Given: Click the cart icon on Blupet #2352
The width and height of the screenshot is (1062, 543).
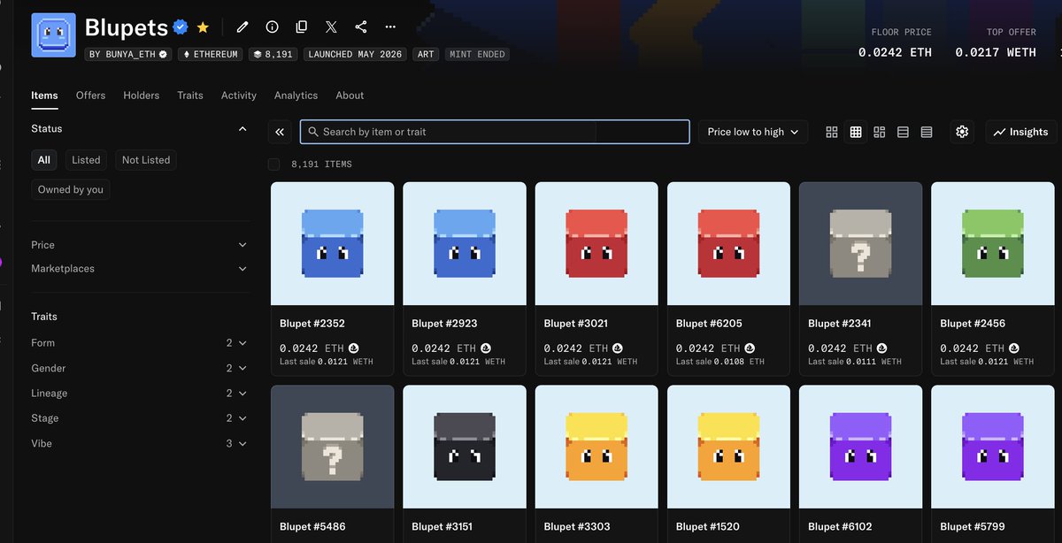Looking at the screenshot, I should coord(353,348).
